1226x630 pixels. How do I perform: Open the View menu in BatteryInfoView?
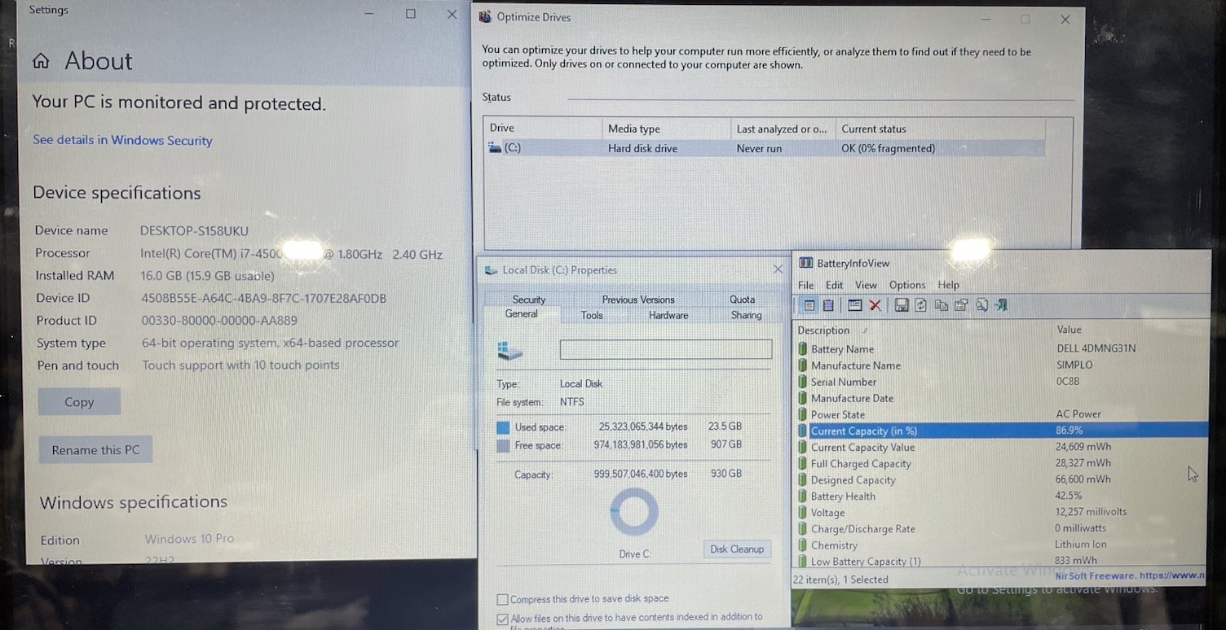[x=866, y=285]
